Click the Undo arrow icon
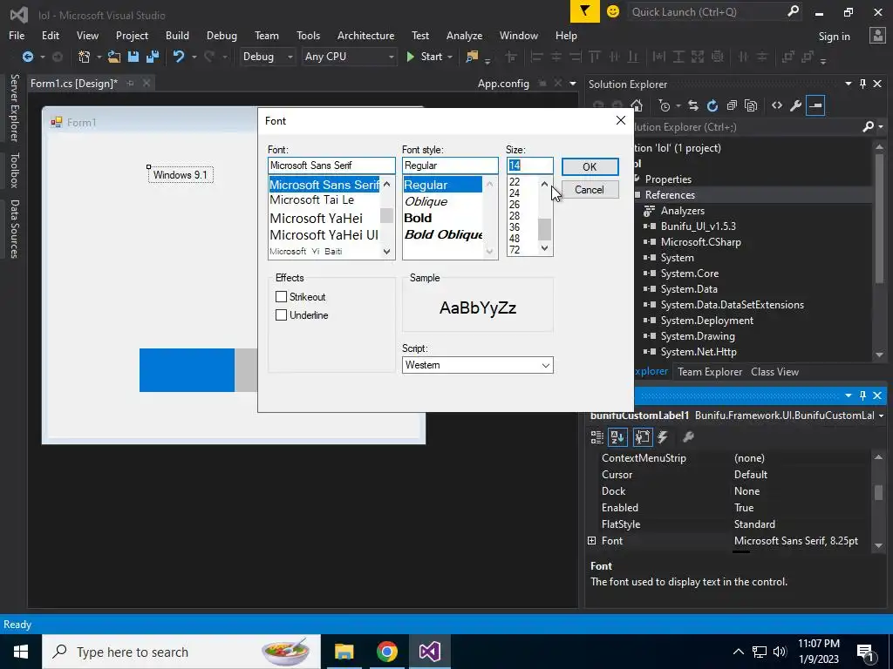The width and height of the screenshot is (893, 669). point(179,57)
